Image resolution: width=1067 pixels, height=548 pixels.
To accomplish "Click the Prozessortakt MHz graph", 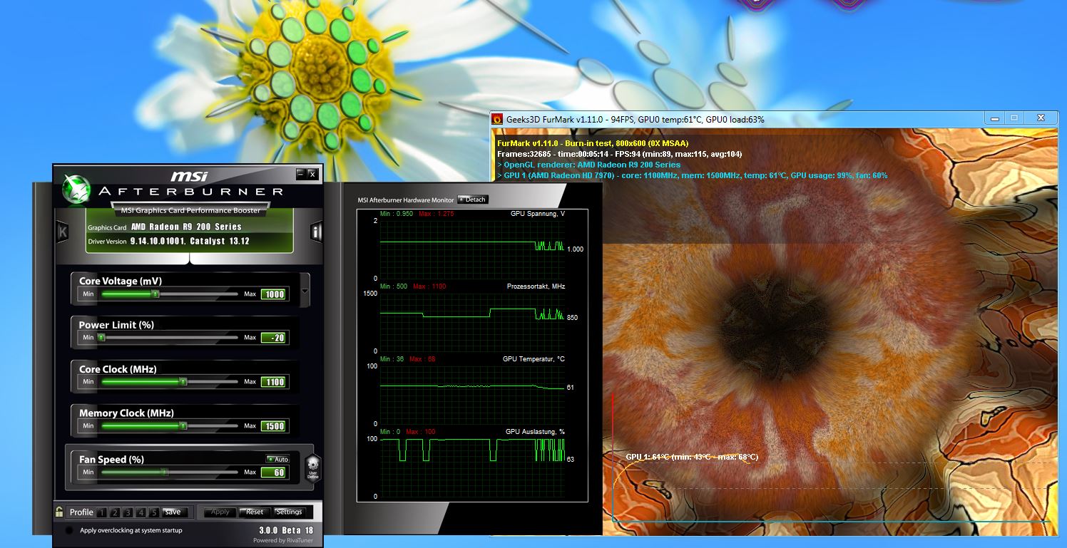I will point(472,321).
